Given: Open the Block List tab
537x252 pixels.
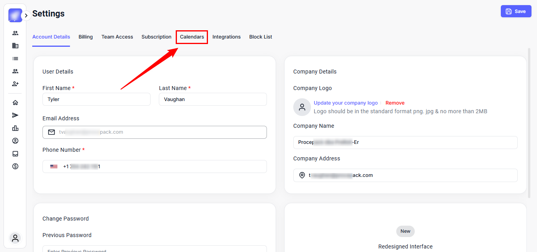Looking at the screenshot, I should (261, 37).
